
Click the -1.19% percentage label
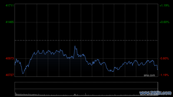[x=164, y=75]
